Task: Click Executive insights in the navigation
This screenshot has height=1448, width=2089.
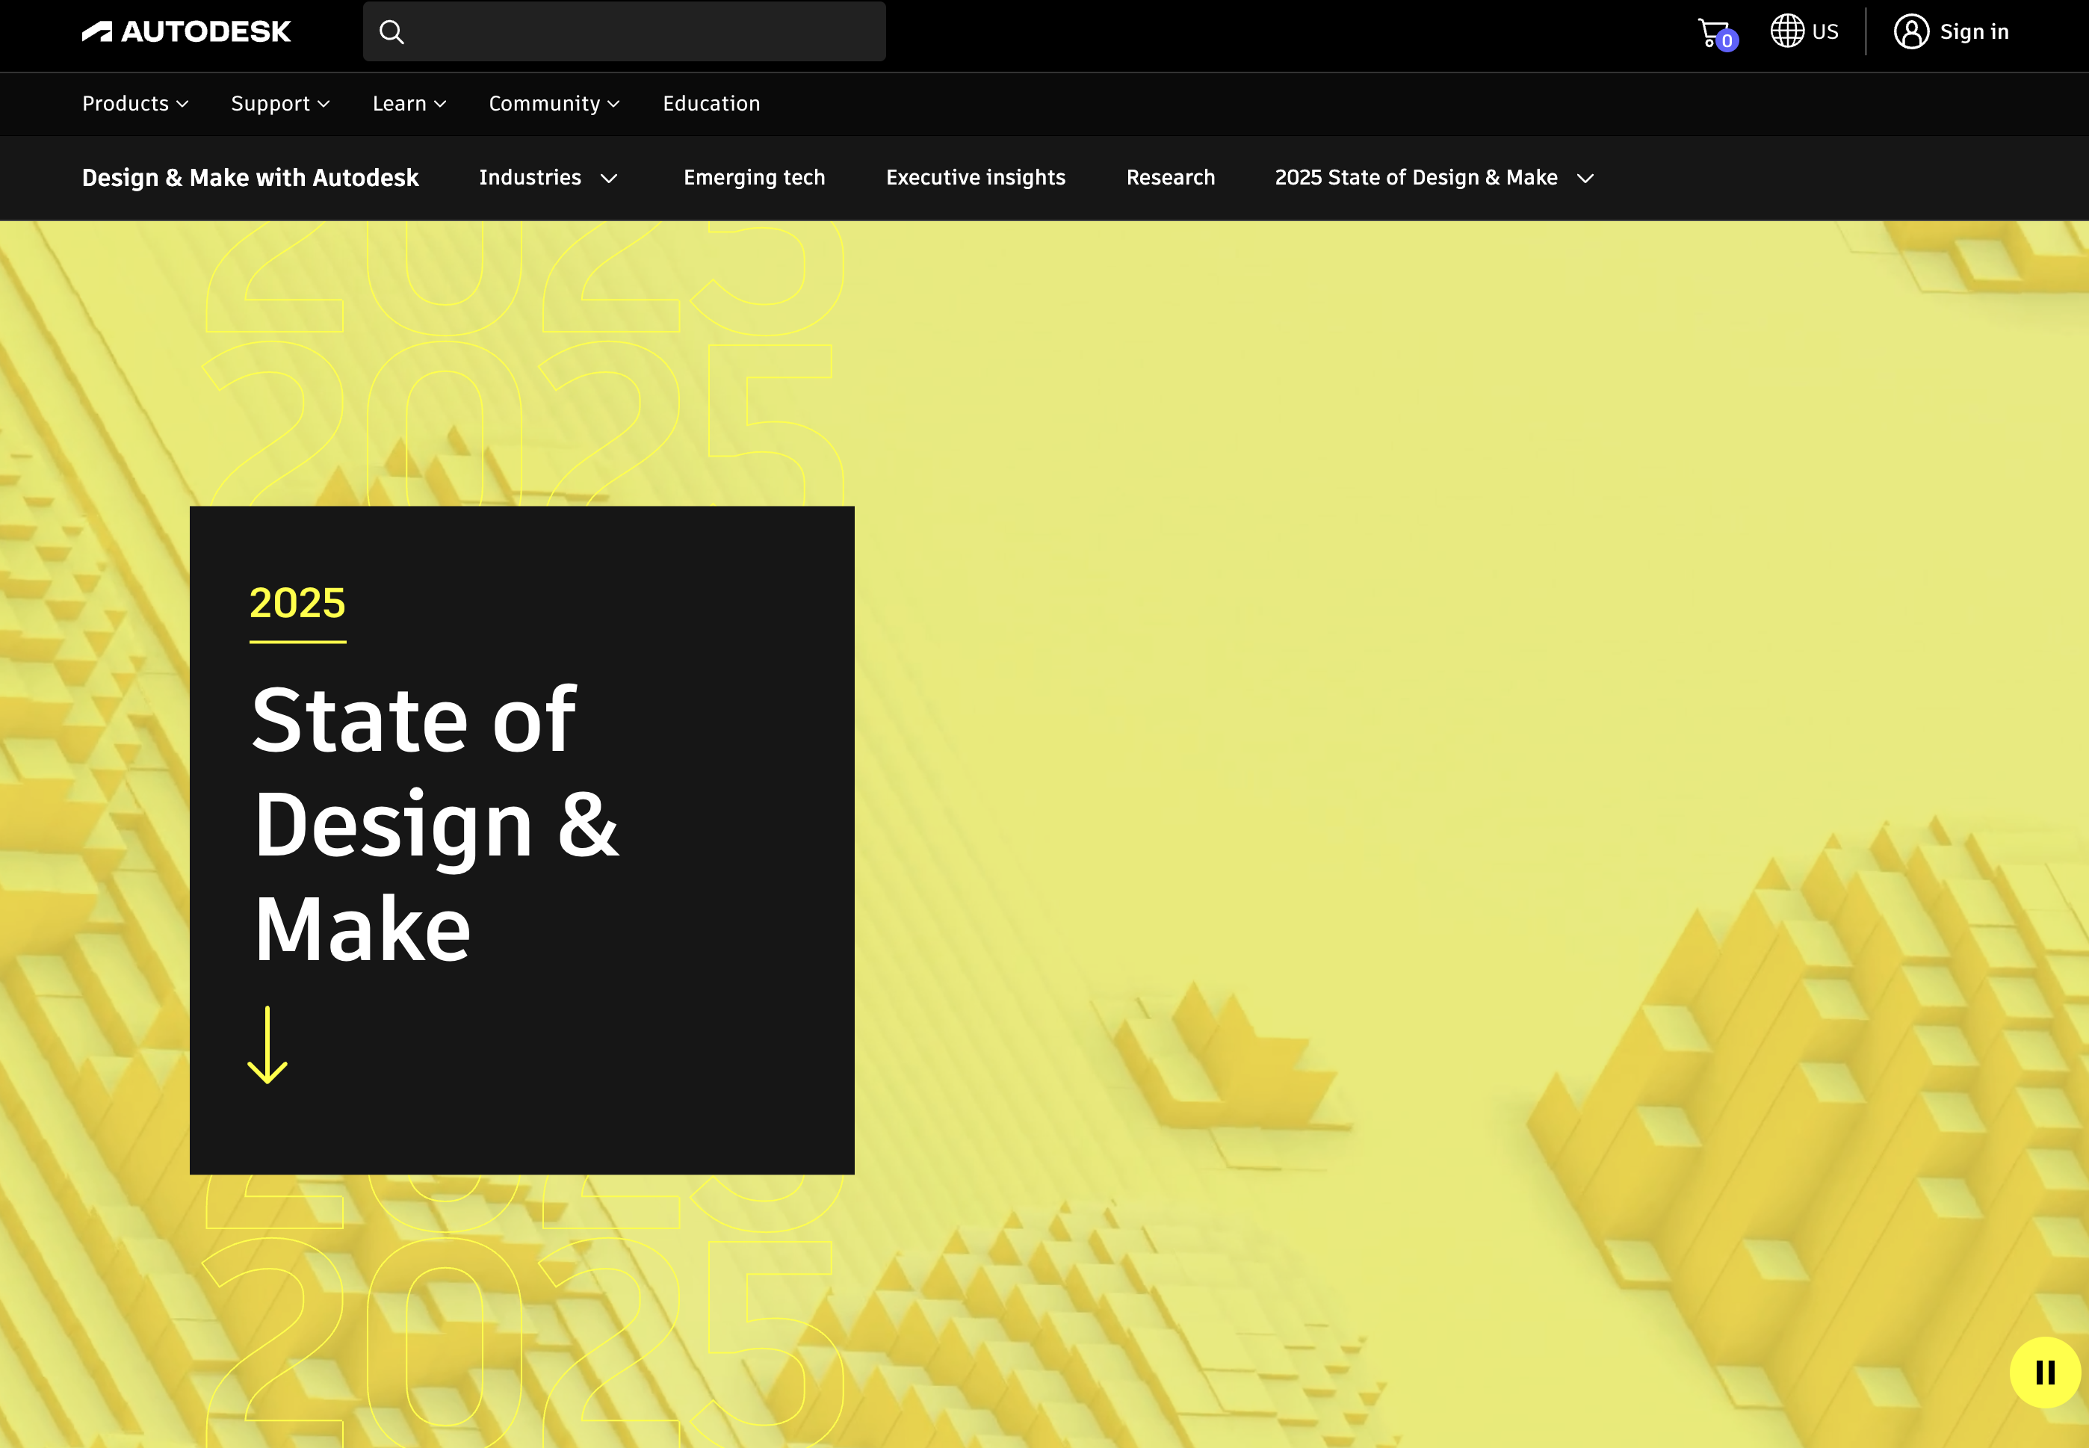Action: coord(974,178)
